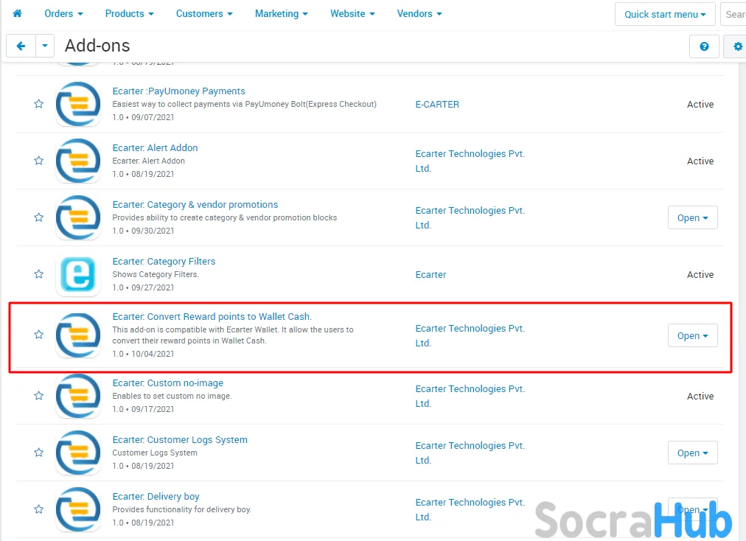
Task: Open the Quick start menu dropdown
Action: 665,14
